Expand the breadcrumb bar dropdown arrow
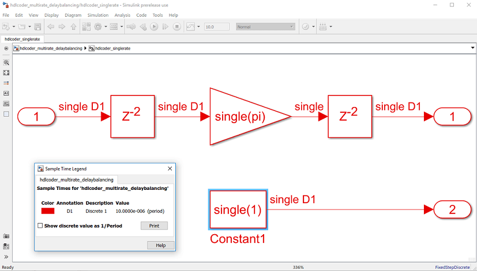The height and width of the screenshot is (271, 477). [x=472, y=48]
